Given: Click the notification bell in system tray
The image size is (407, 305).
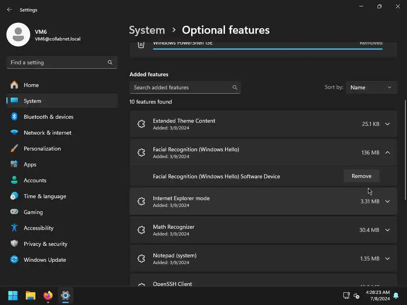Looking at the screenshot, I should tap(396, 295).
